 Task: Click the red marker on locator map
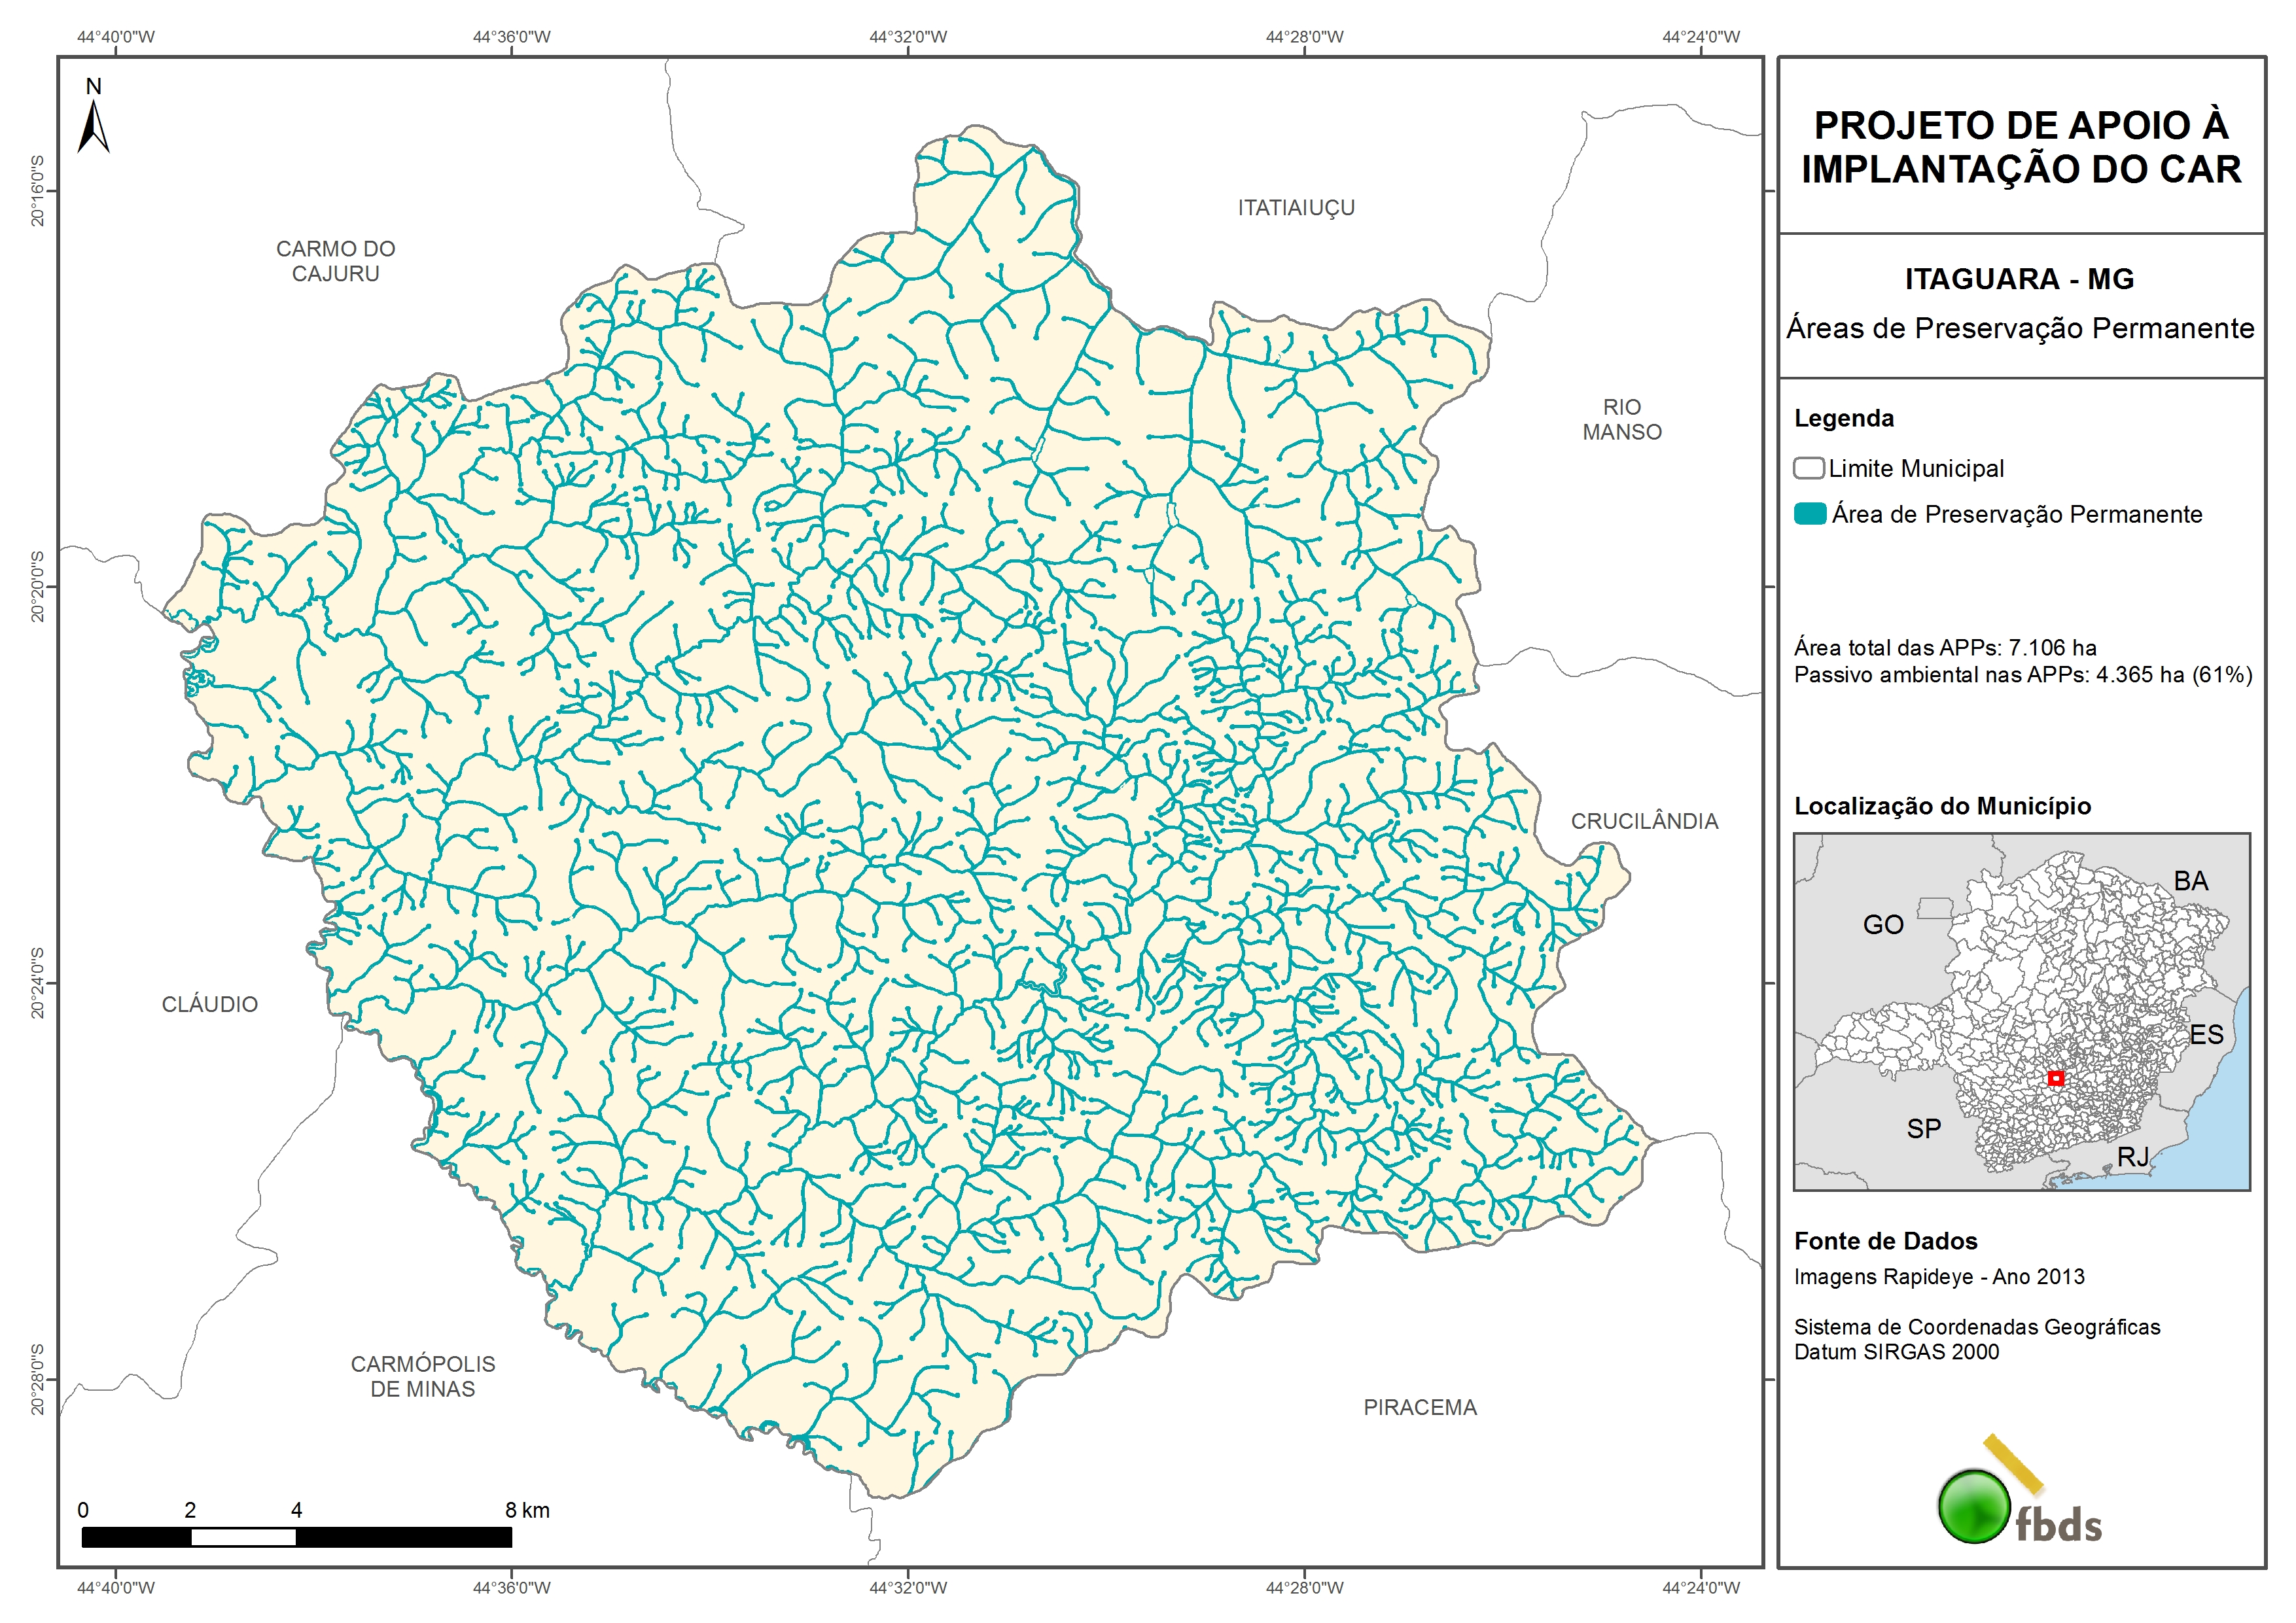[x=2055, y=1078]
